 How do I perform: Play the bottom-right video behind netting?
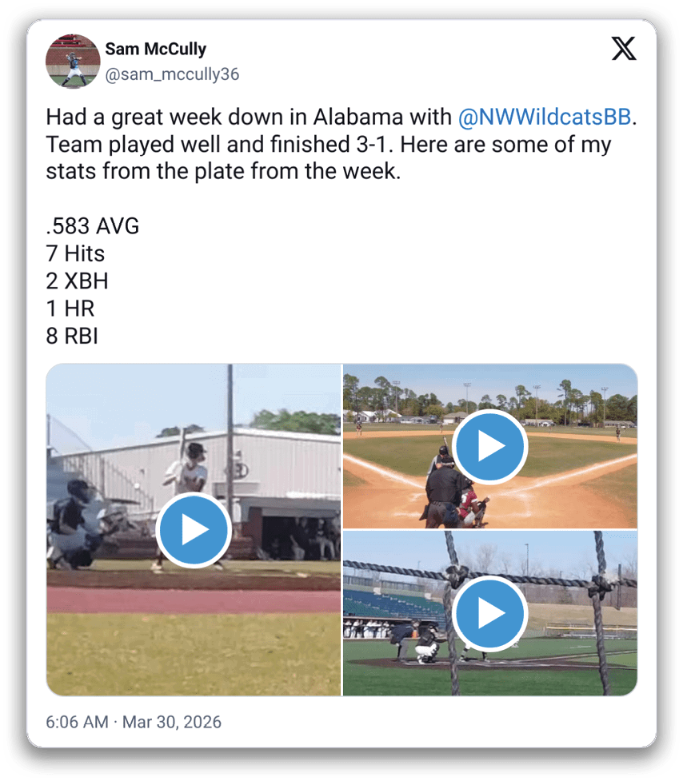(x=489, y=614)
